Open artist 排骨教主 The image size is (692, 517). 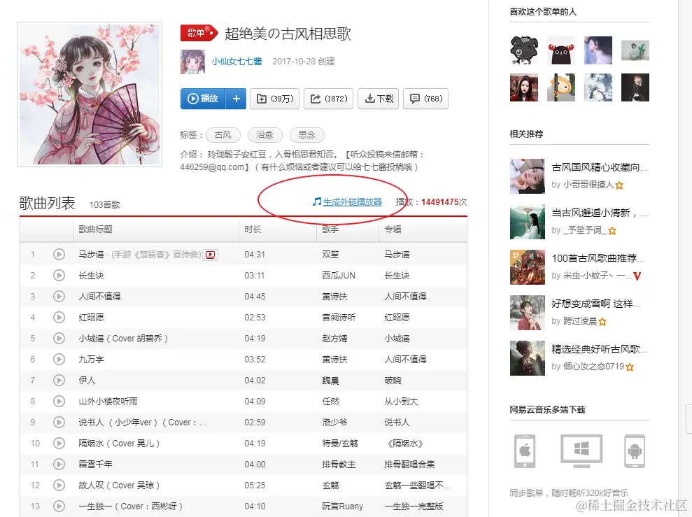339,464
